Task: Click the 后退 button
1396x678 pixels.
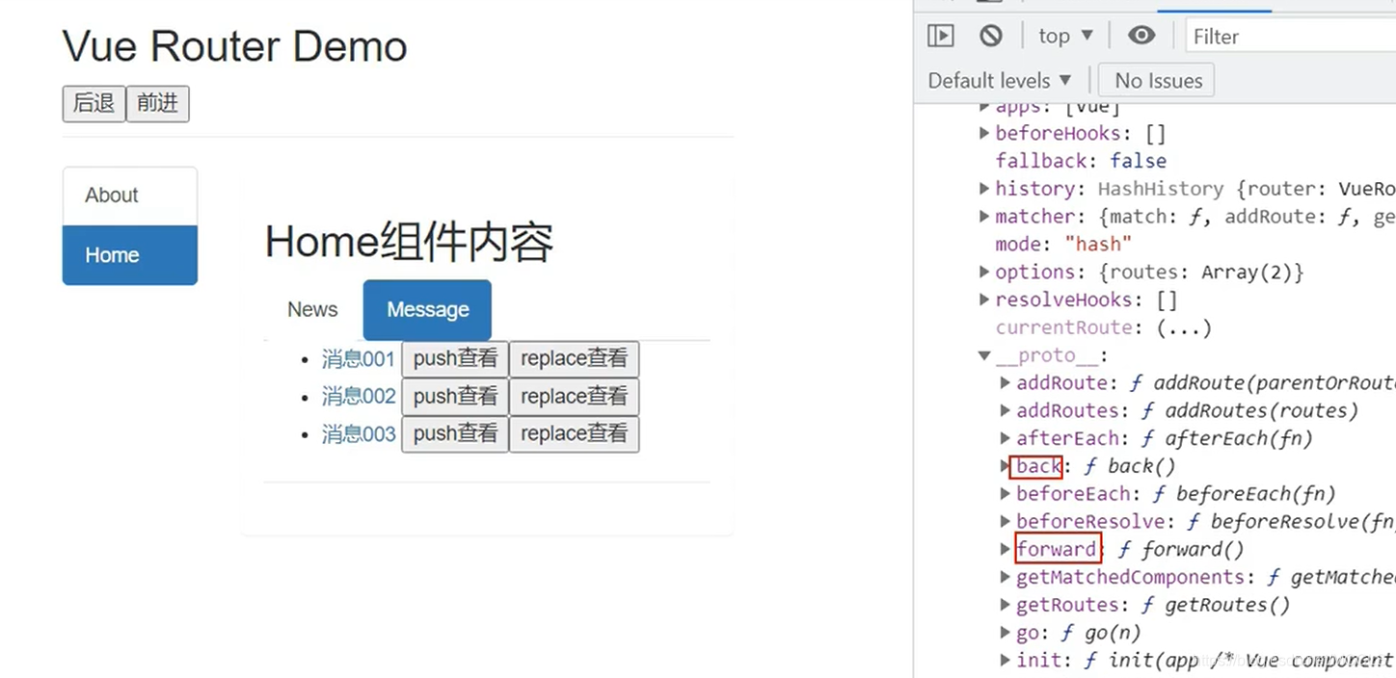Action: tap(94, 103)
